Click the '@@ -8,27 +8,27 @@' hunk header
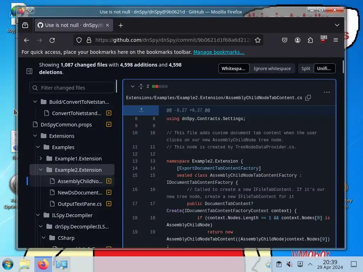This screenshot has height=272, width=363. 188,110
